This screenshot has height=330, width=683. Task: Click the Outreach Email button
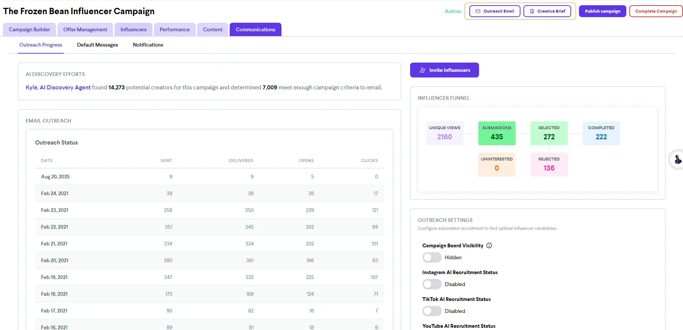pyautogui.click(x=495, y=11)
